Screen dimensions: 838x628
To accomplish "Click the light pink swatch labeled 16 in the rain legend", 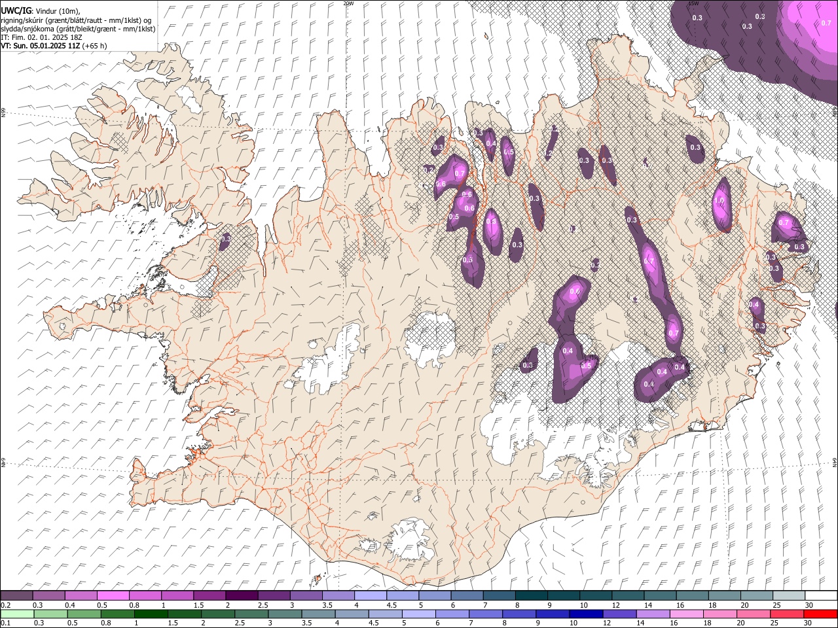I will click(x=687, y=614).
